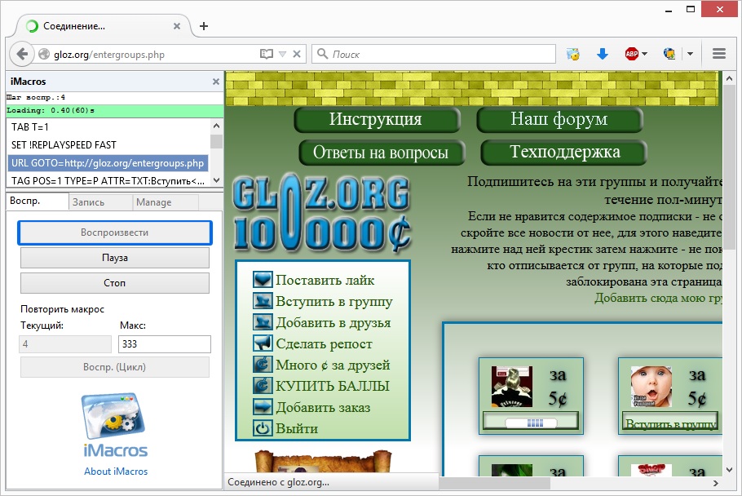Expand the address bar history dropdown
The width and height of the screenshot is (742, 496).
[282, 54]
